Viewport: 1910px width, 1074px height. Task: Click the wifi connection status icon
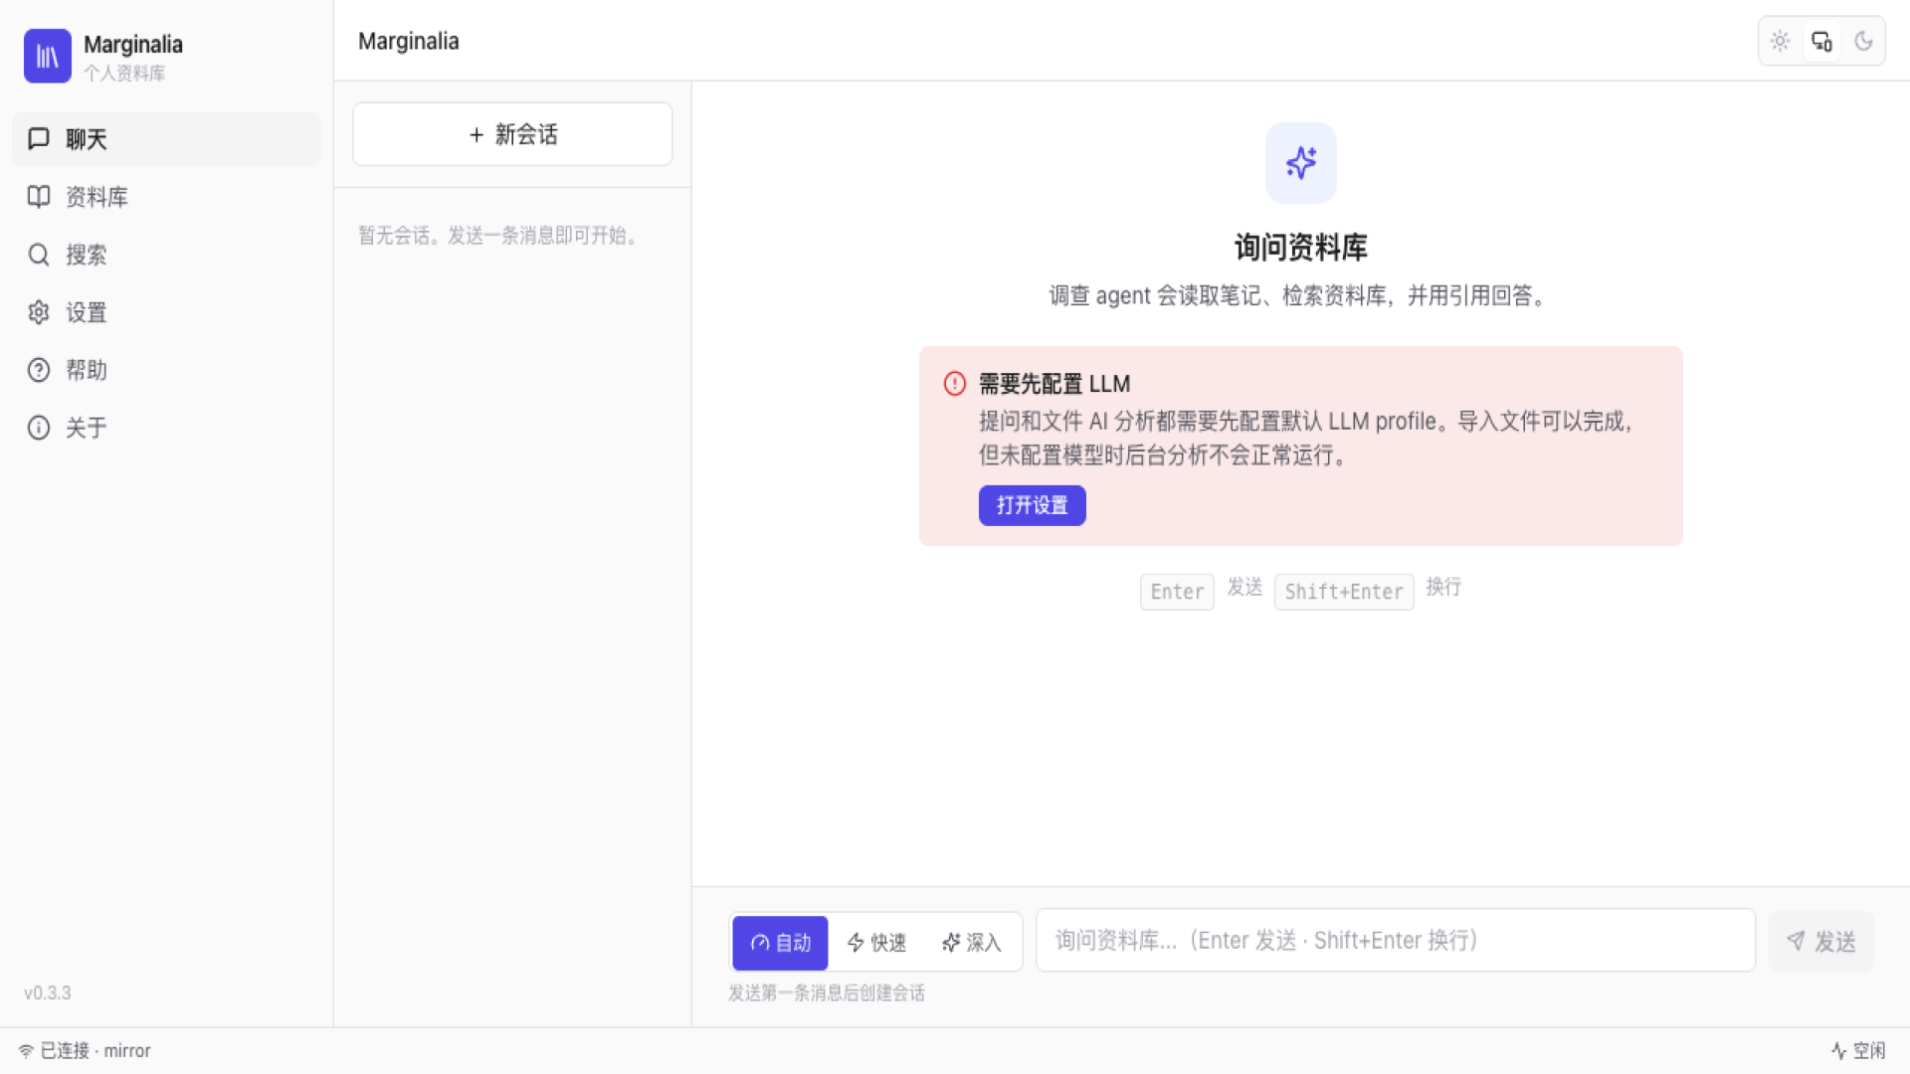(x=26, y=1051)
